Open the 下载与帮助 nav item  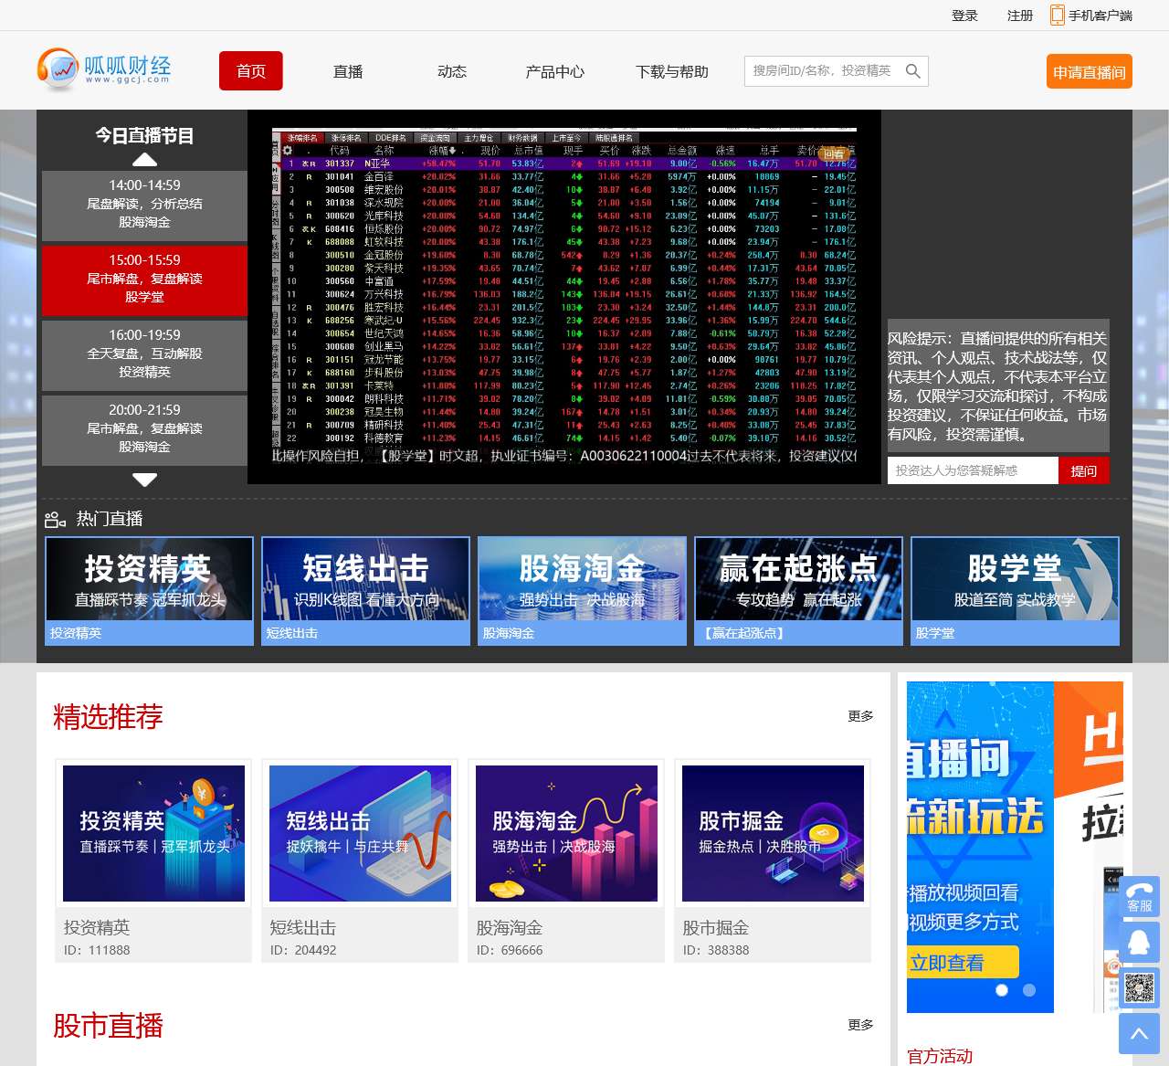coord(672,71)
